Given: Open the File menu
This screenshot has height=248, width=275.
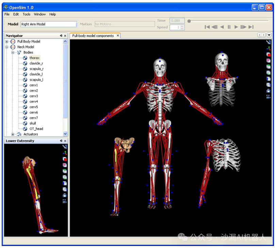Looking at the screenshot, I should [7, 14].
